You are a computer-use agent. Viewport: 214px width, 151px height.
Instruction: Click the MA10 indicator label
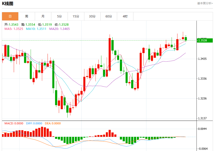36,29
